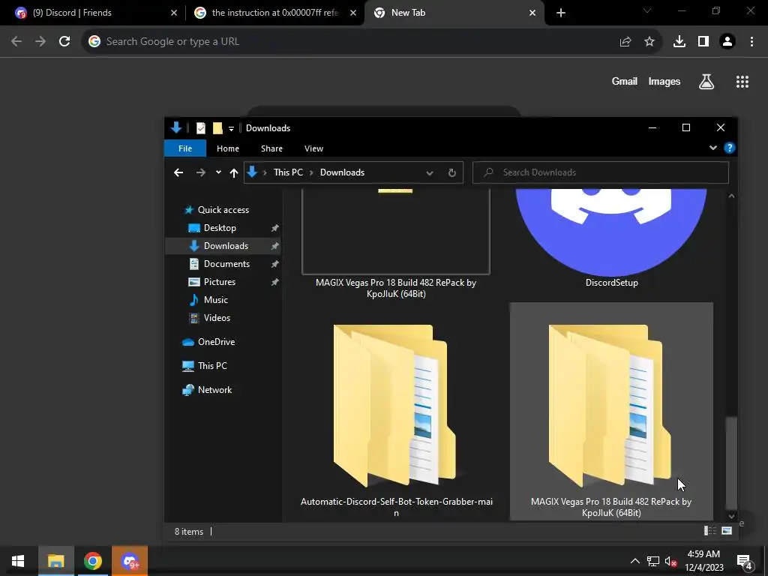The height and width of the screenshot is (576, 768).
Task: Switch to the Discord Friends tab
Action: click(96, 13)
